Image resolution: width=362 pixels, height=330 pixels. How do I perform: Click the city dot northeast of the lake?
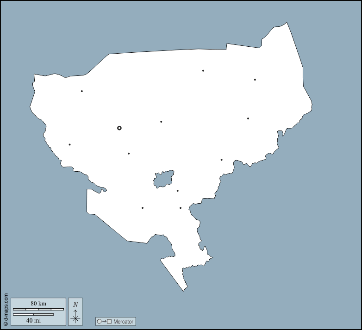(221, 160)
